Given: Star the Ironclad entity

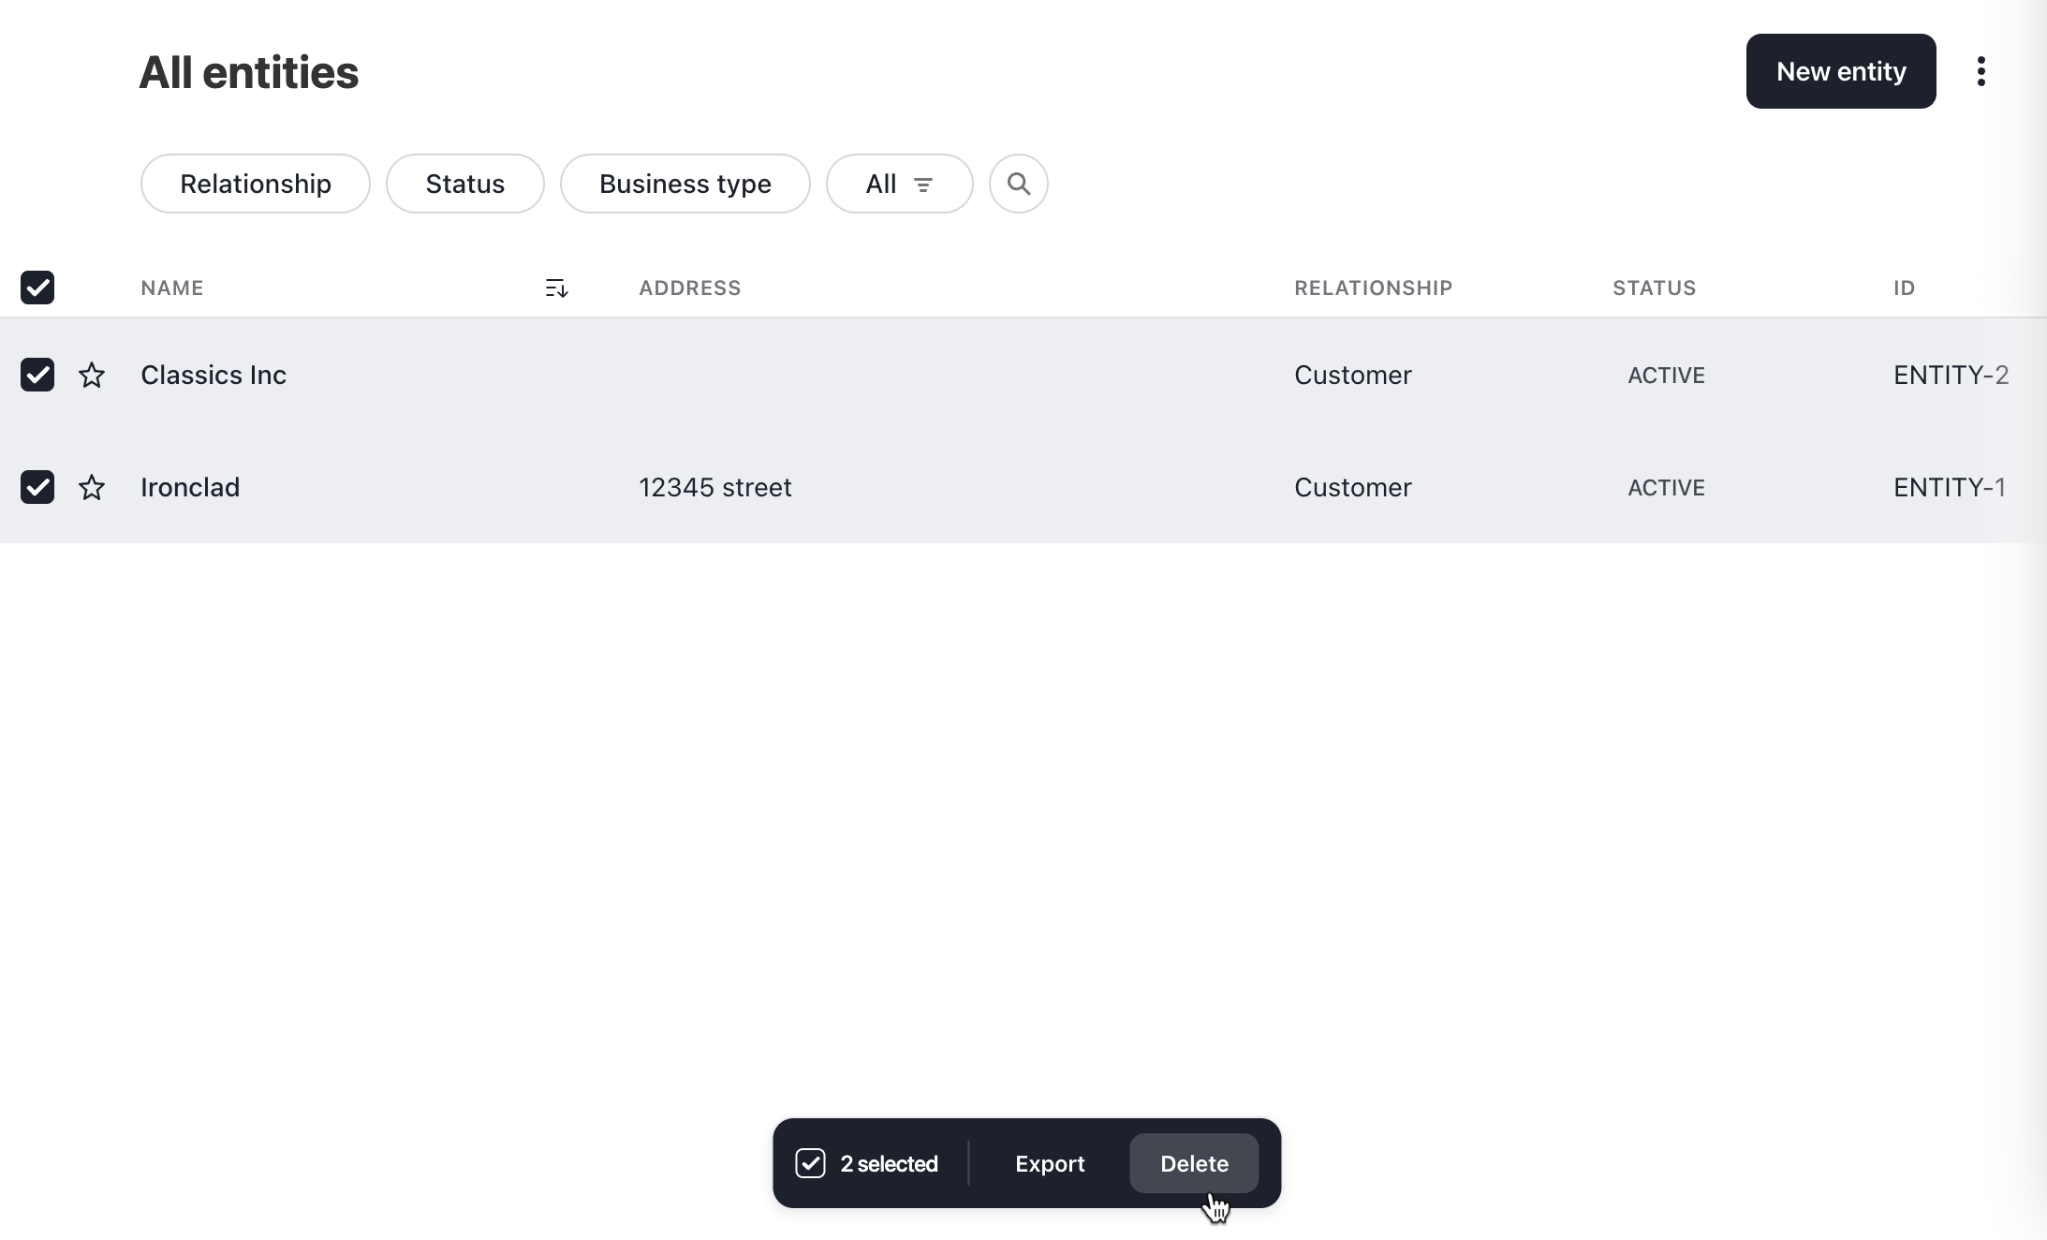Looking at the screenshot, I should coord(92,488).
